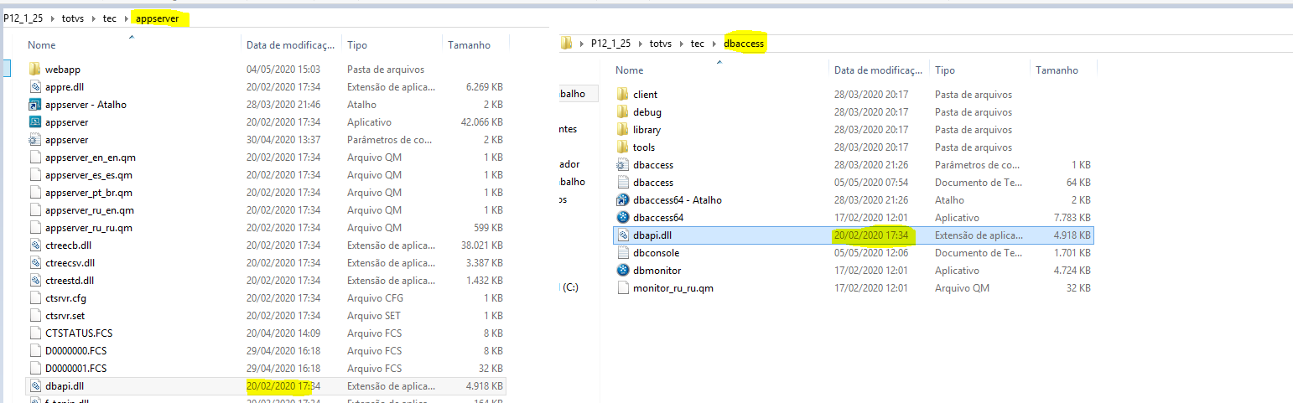1293x403 pixels.
Task: Open the library folder icon
Action: click(x=623, y=130)
